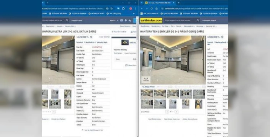Click the title 'KONFORLU ULTRA LÜX 3+1 ACİL SATILIK DAİRE'
The width and height of the screenshot is (270, 137).
(69, 32)
